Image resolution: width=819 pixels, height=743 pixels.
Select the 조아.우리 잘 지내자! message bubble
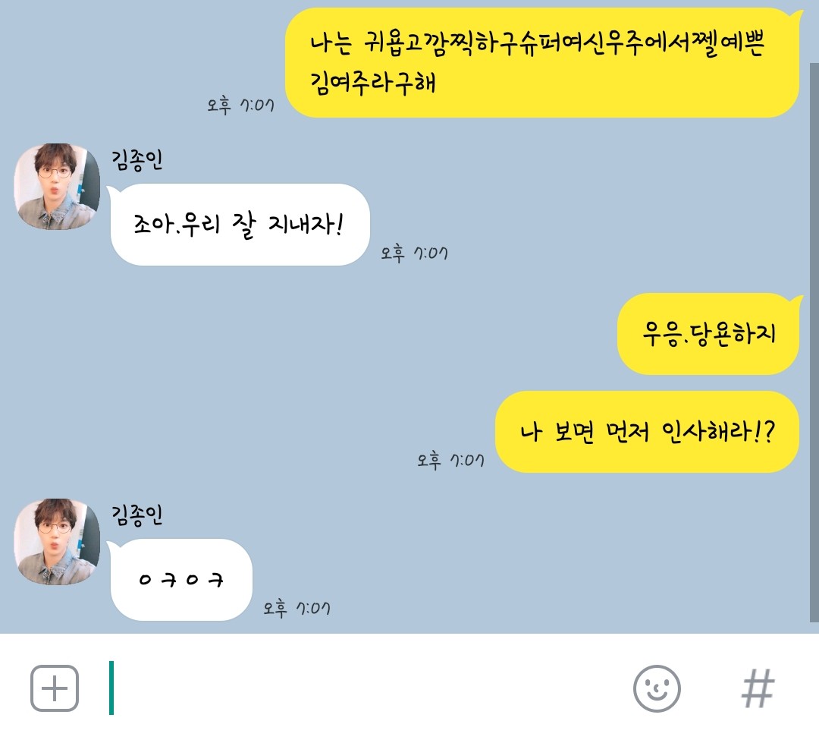coord(240,225)
